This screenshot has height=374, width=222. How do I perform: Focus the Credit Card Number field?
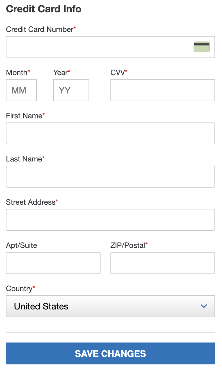click(110, 47)
